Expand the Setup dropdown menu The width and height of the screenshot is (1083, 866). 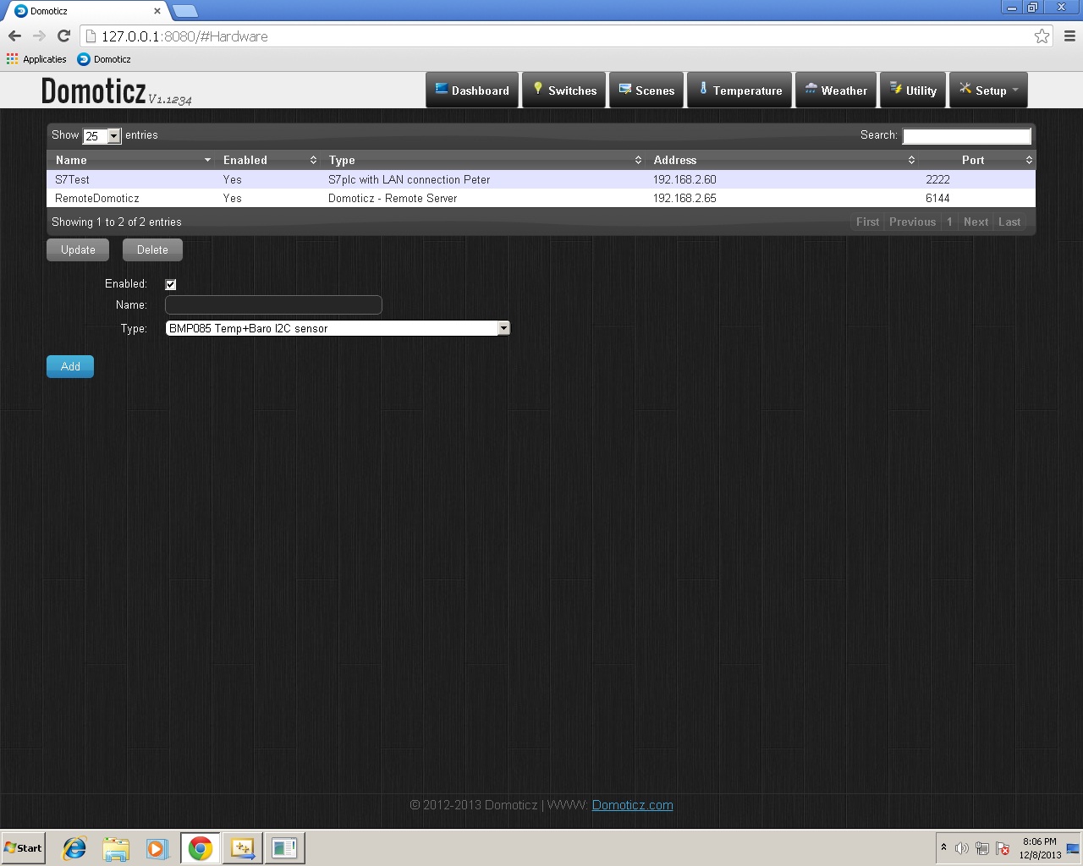[x=988, y=90]
